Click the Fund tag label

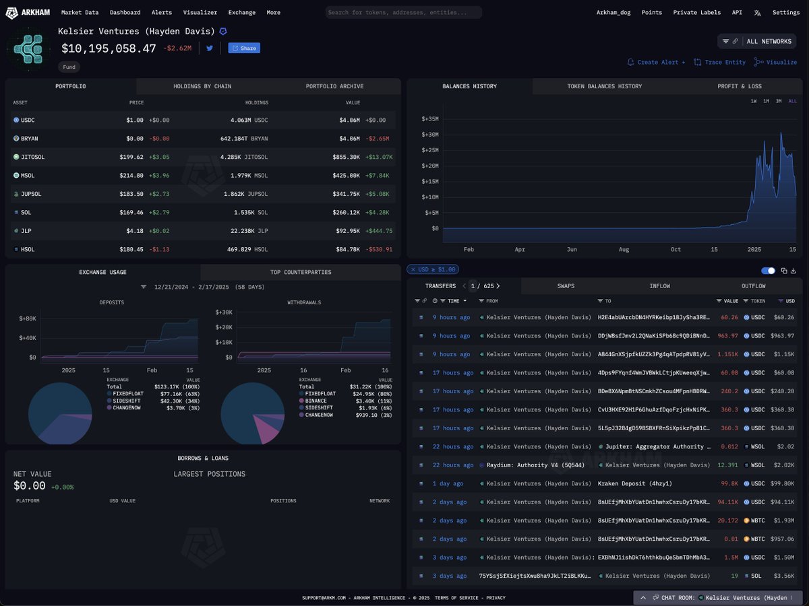[x=69, y=67]
